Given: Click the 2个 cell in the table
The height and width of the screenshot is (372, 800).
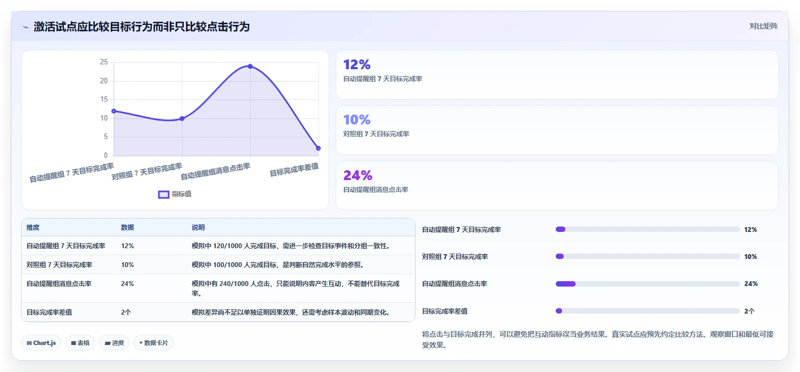Looking at the screenshot, I should [x=126, y=312].
